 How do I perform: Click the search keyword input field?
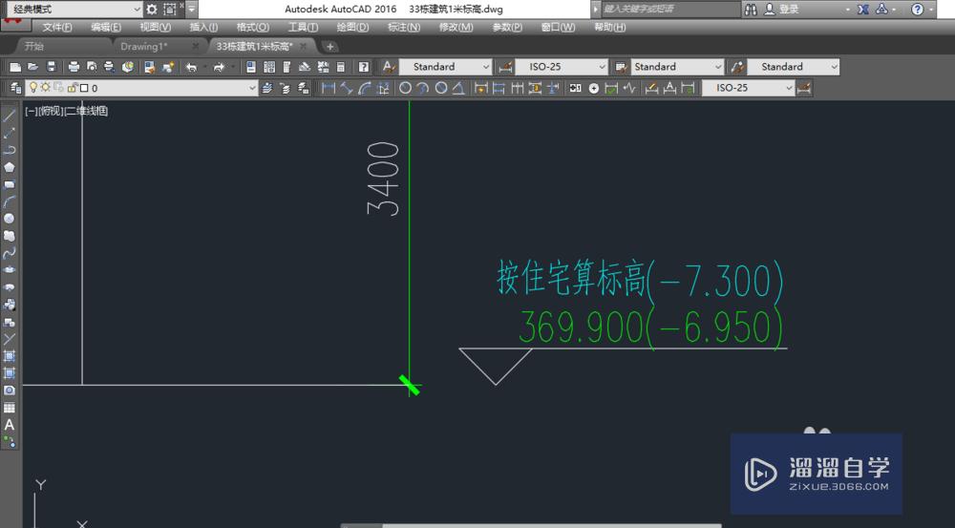tap(670, 10)
